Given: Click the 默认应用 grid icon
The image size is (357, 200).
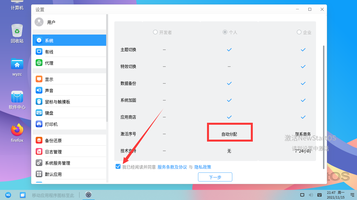Looking at the screenshot, I should (x=39, y=174).
